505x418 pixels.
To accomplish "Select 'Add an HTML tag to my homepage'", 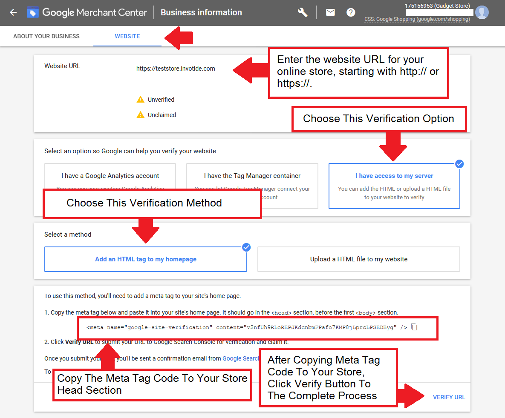I will (x=146, y=259).
